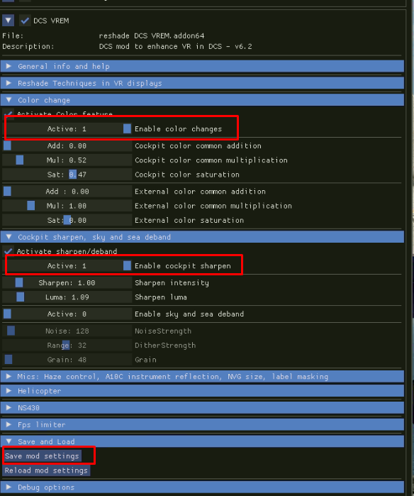Expand the Fps limiter section
The width and height of the screenshot is (414, 496).
click(202, 424)
